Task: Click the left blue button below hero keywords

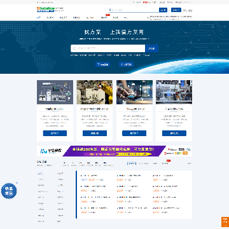Action: (102, 64)
